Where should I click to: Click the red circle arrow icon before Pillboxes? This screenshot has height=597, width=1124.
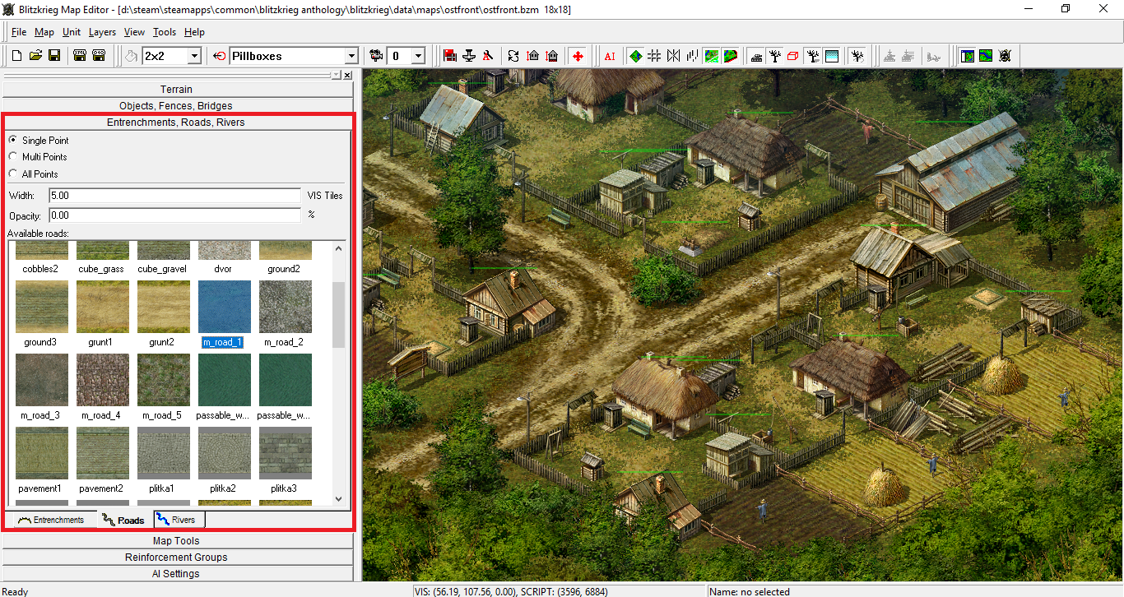click(219, 56)
